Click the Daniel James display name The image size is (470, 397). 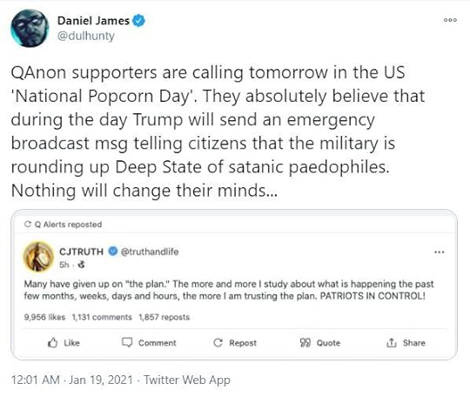93,21
